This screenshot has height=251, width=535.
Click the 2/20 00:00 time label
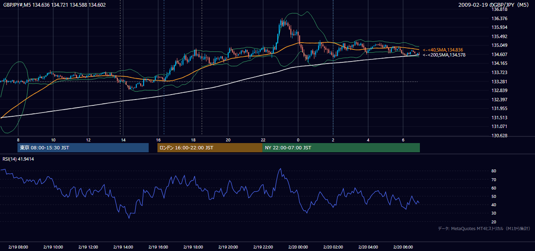click(x=298, y=247)
